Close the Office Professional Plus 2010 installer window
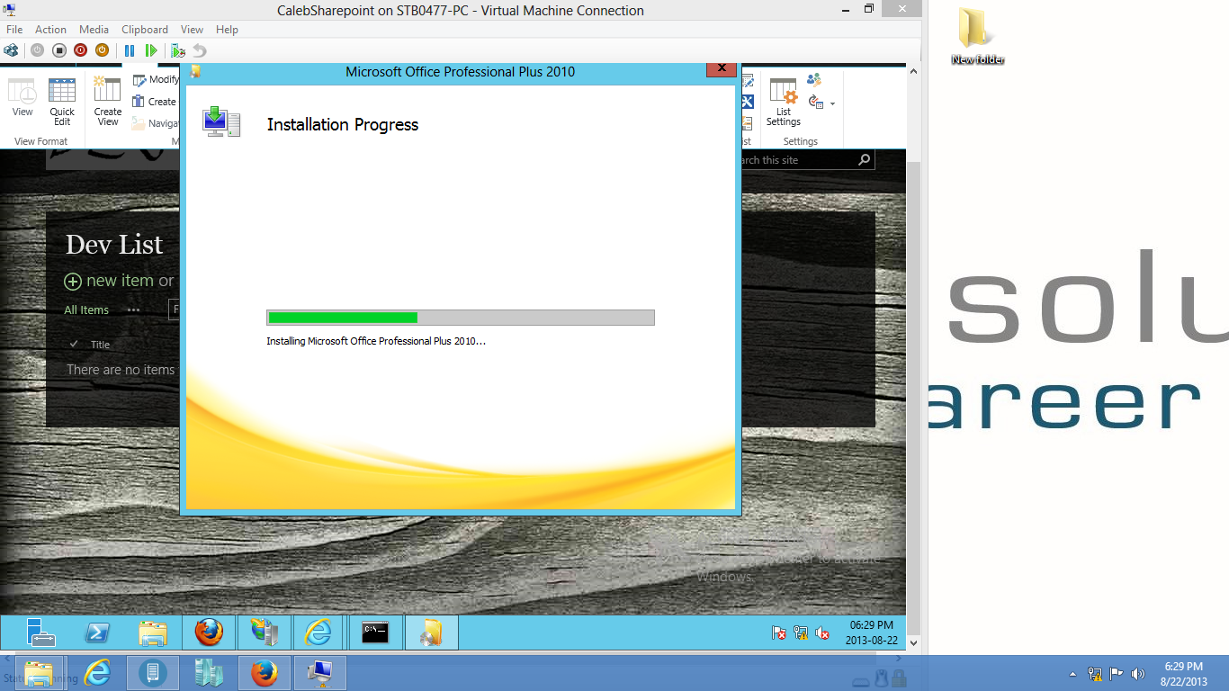This screenshot has width=1229, height=691. tap(722, 68)
